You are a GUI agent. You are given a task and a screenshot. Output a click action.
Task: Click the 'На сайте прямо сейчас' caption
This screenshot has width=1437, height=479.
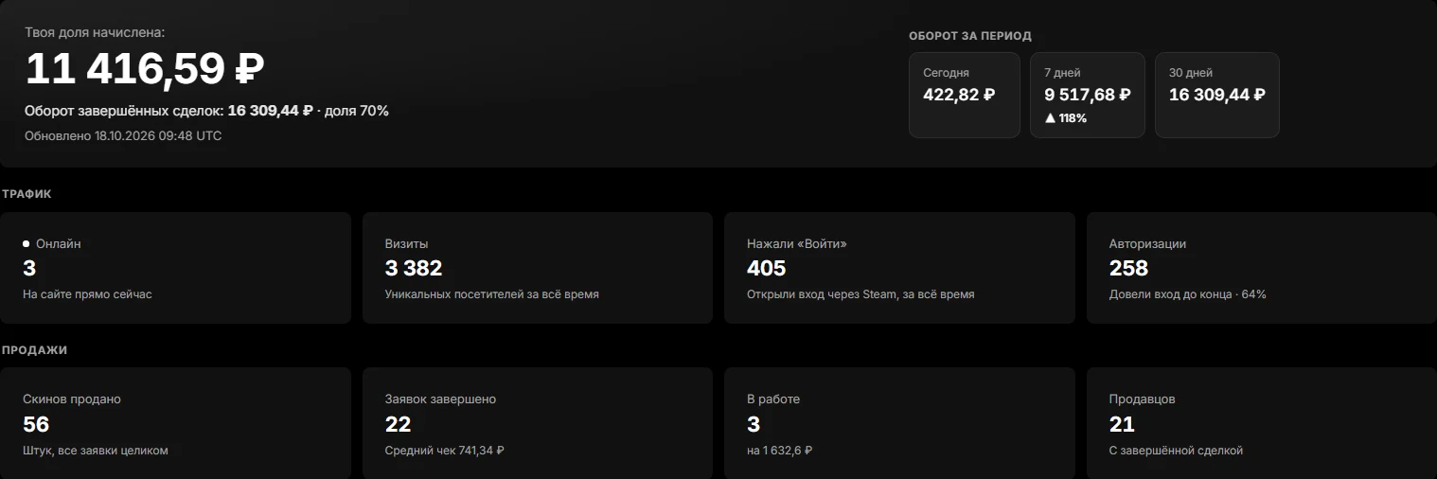tap(87, 294)
